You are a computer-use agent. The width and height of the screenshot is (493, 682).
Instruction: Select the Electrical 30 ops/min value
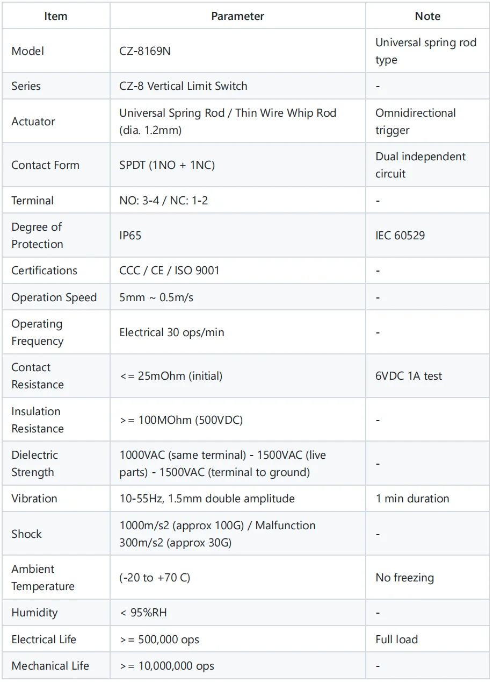tap(172, 332)
